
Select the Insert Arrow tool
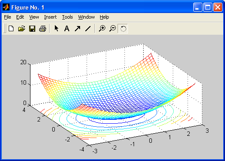[x=77, y=29]
